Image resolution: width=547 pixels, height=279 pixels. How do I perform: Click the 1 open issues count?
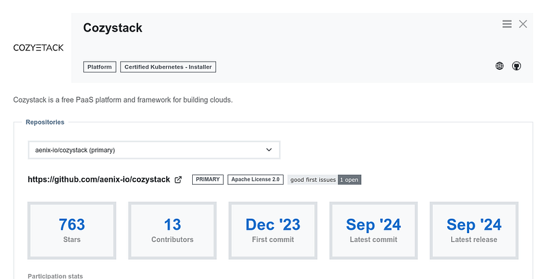click(x=349, y=180)
